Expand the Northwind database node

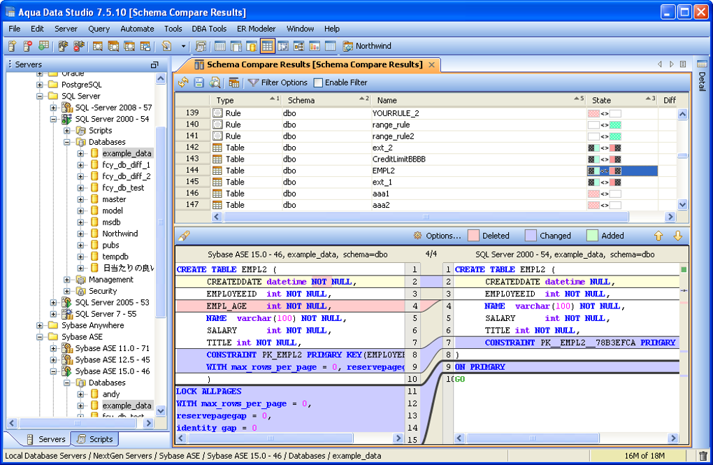80,234
